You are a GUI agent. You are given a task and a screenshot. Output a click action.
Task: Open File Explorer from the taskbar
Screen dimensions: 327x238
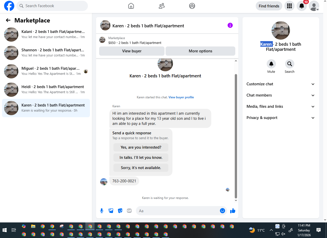coord(33,226)
